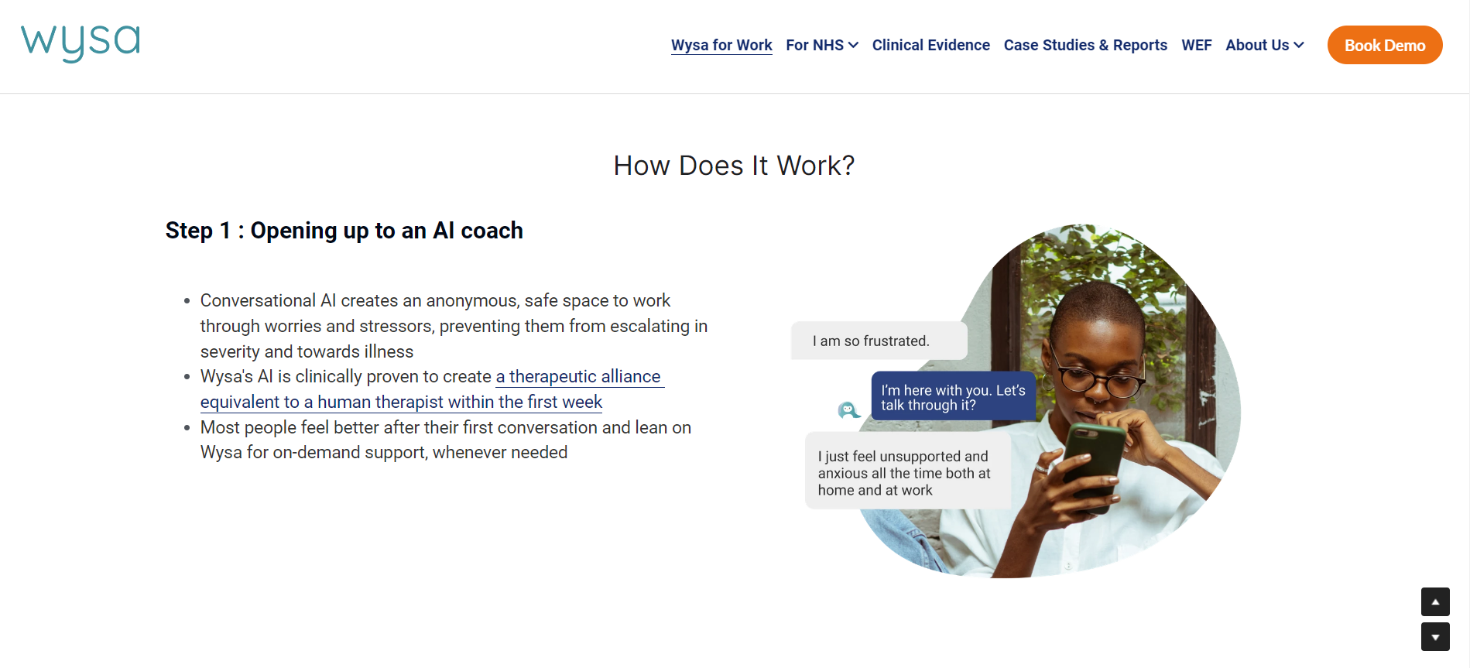This screenshot has height=668, width=1470.
Task: Open the WEF nav link
Action: click(1197, 45)
